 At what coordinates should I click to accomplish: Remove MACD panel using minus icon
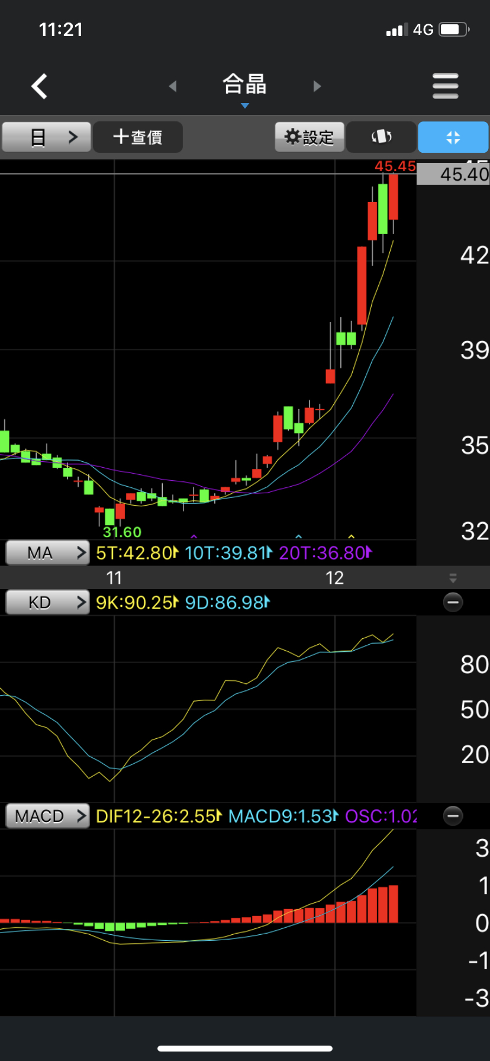coord(453,816)
